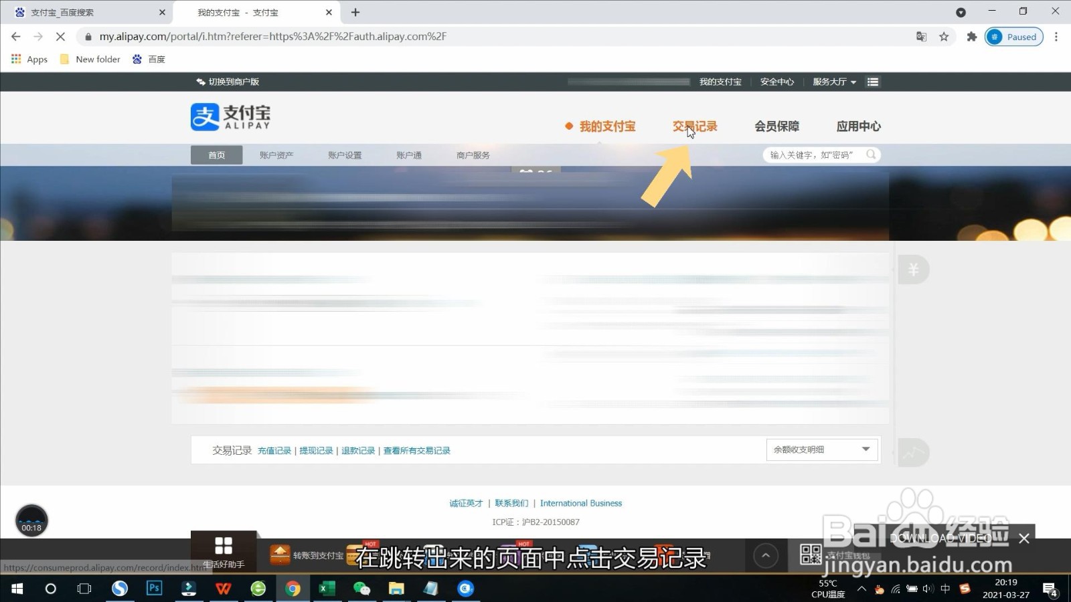Close the DOWNLOAD VIDEO overlay
This screenshot has width=1071, height=602.
tap(1024, 538)
